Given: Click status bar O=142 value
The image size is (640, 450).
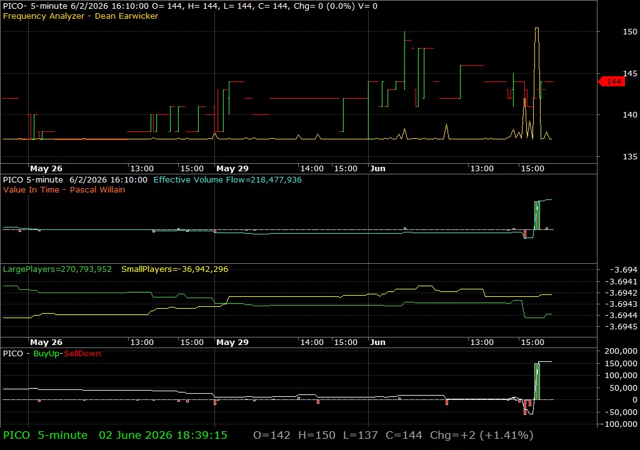Looking at the screenshot, I should (272, 435).
